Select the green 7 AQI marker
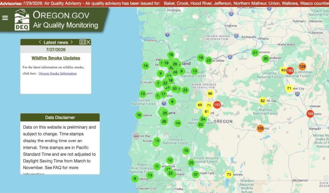 click(x=158, y=84)
